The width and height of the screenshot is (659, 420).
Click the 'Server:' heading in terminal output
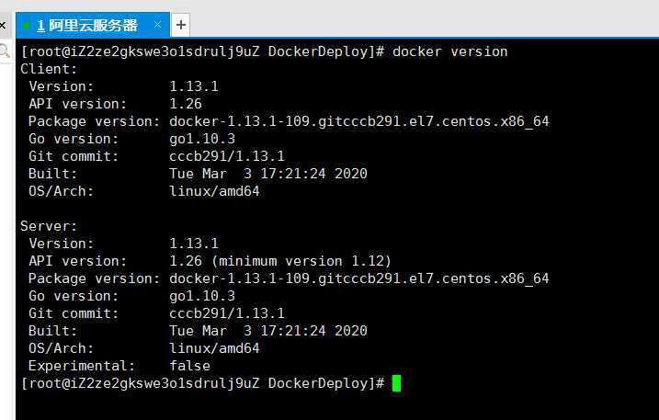click(x=49, y=226)
